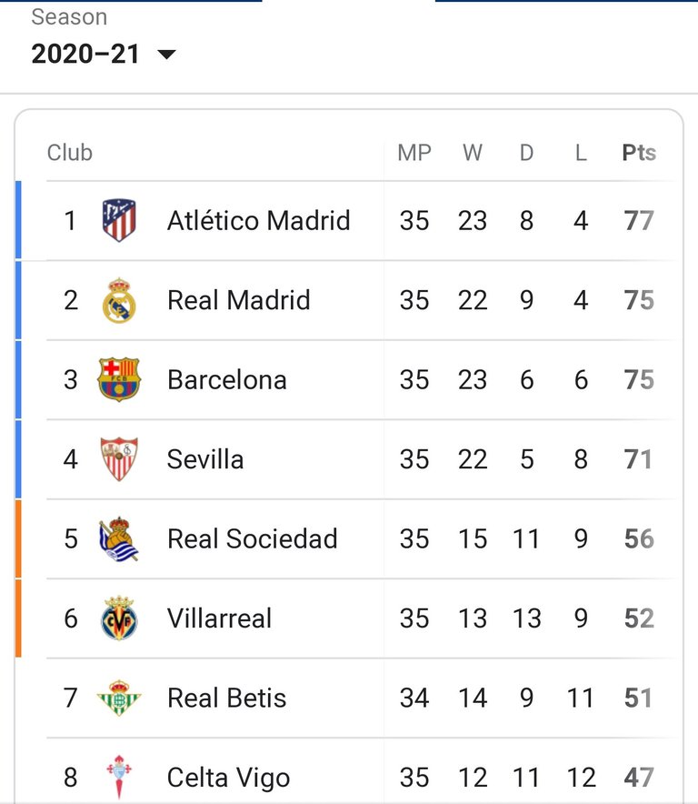Click the Real Betis badge
The width and height of the screenshot is (698, 804).
click(119, 698)
